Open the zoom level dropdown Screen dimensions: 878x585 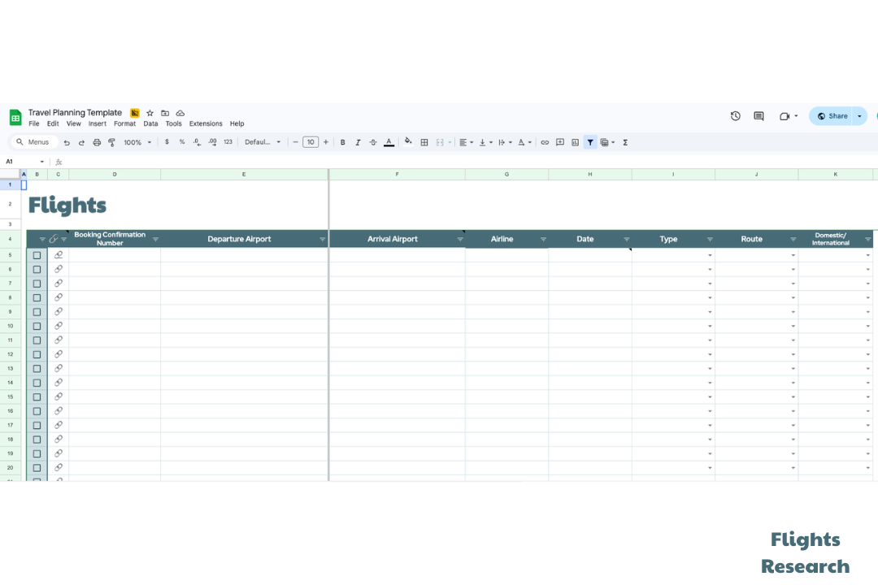click(x=135, y=142)
